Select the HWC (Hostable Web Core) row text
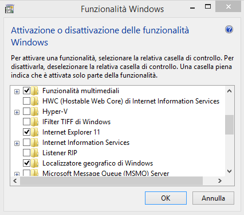The image size is (244, 215). point(131,101)
